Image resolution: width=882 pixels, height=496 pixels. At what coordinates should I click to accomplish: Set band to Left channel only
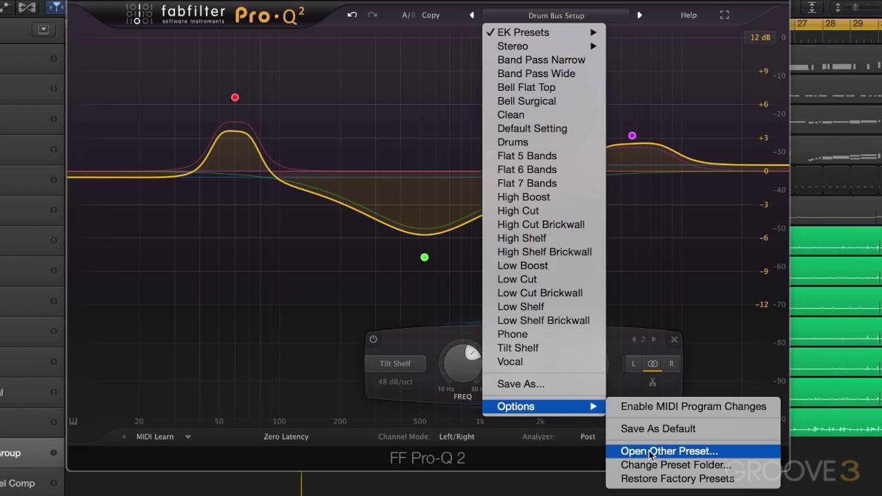(x=633, y=364)
